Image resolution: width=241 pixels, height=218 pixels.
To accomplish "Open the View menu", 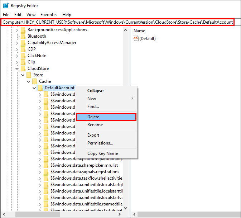I will [31, 15].
